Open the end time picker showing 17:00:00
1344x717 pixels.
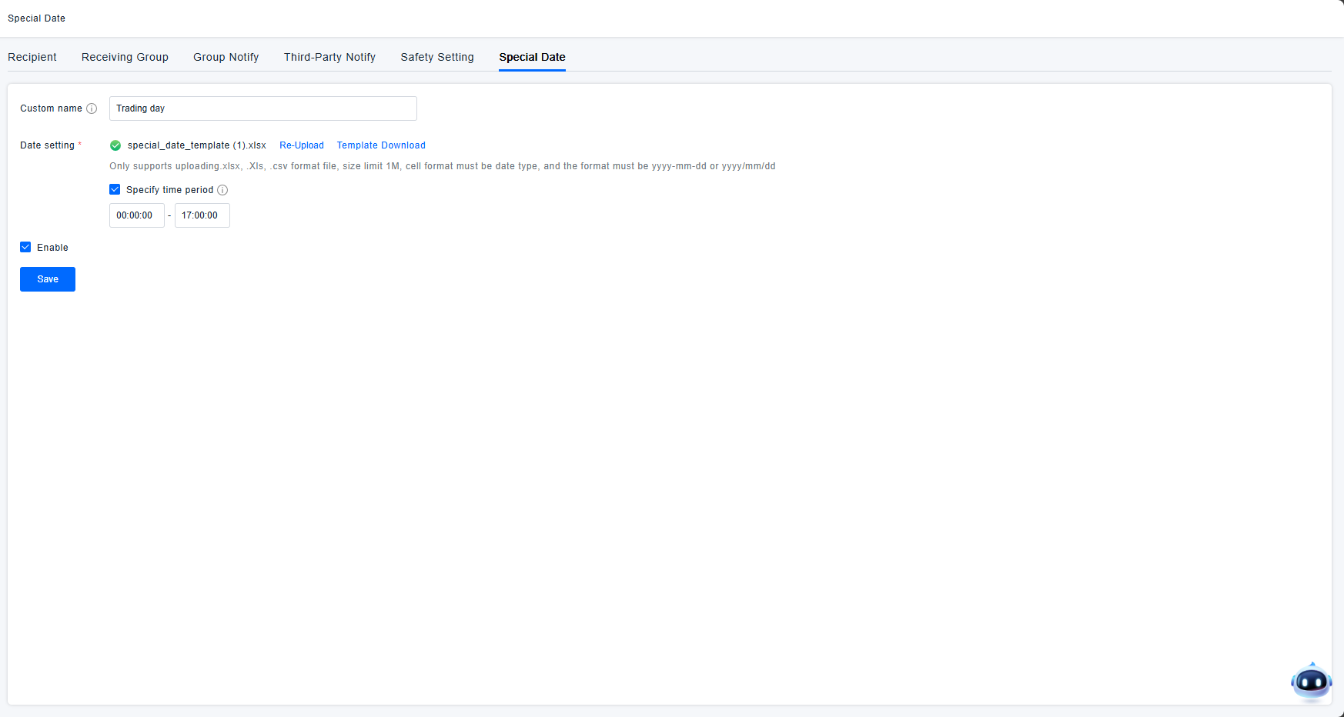[202, 215]
